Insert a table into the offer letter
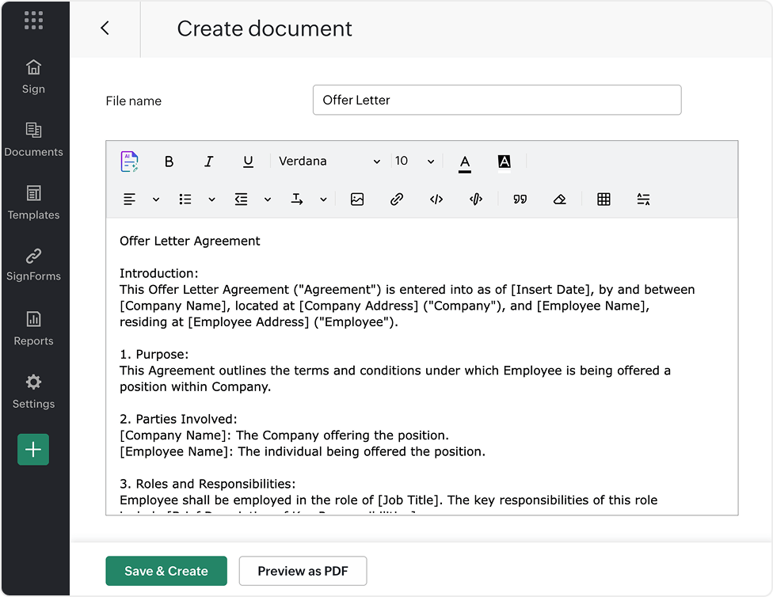The image size is (773, 597). pos(604,199)
